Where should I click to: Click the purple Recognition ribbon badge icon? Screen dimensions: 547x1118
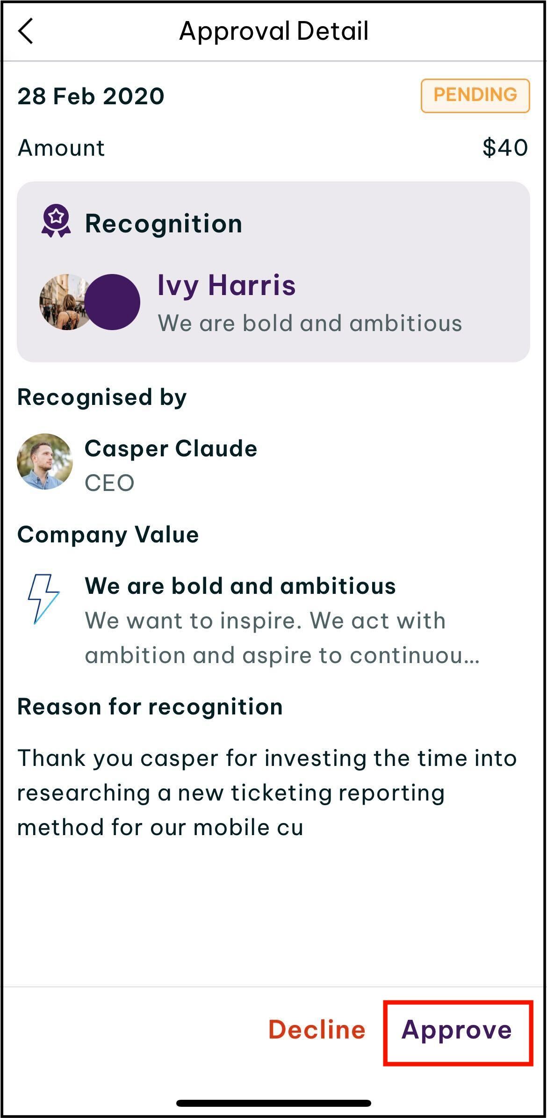[56, 221]
